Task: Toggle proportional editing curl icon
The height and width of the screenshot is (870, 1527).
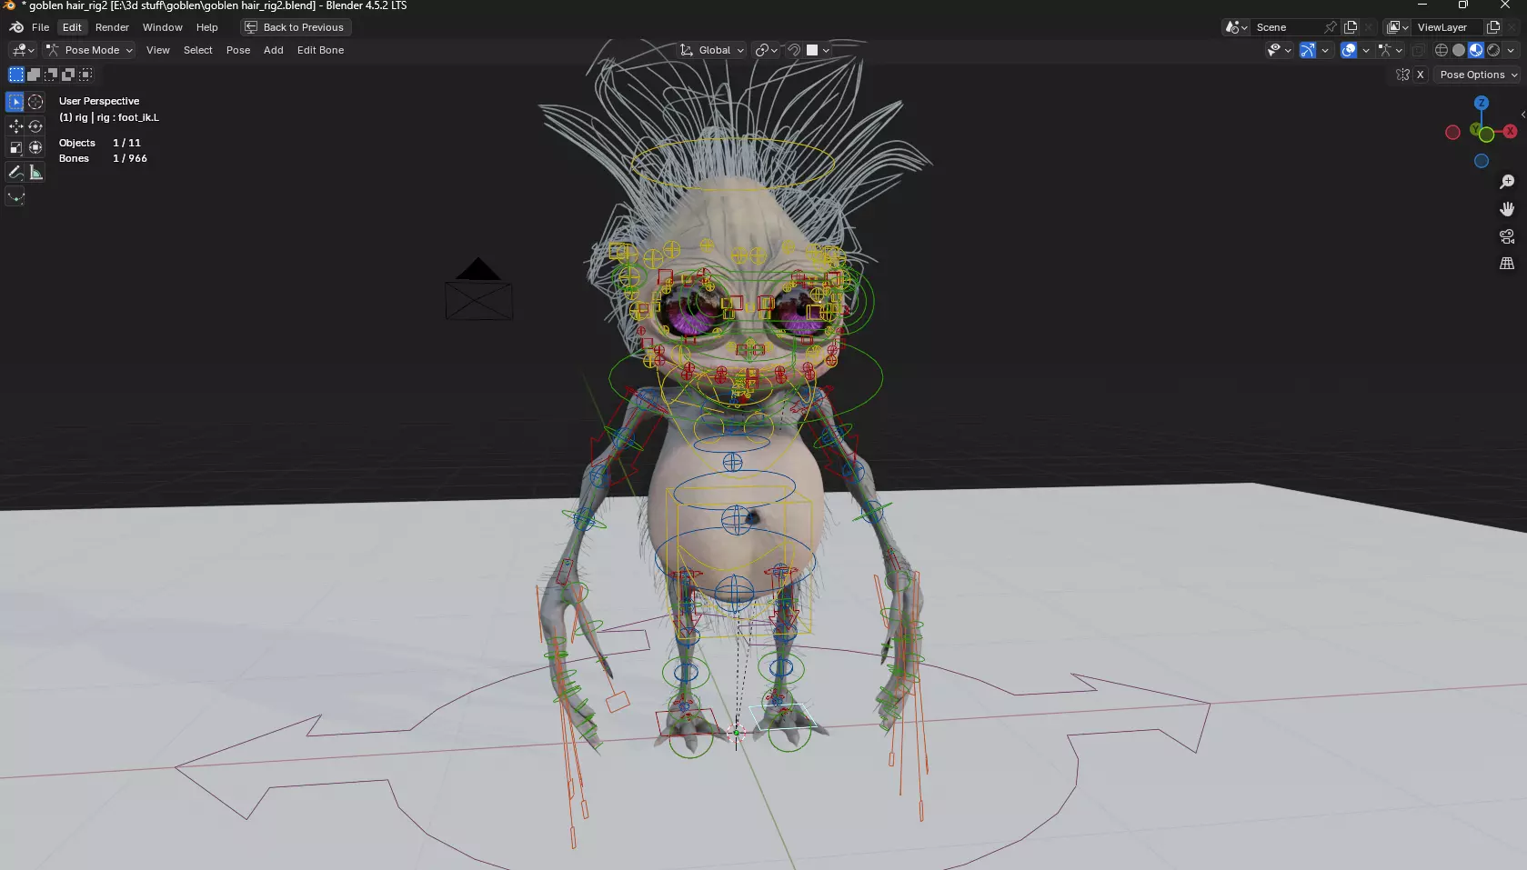Action: [794, 50]
